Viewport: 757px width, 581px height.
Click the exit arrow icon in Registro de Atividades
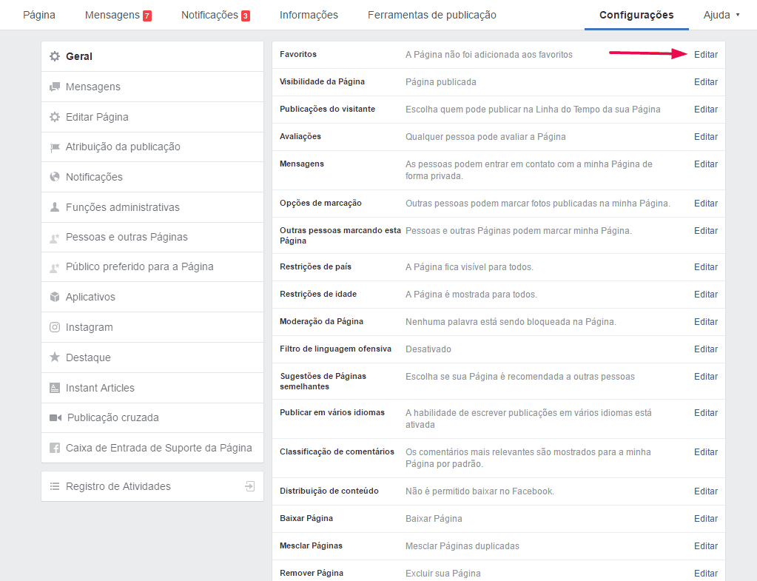pyautogui.click(x=249, y=486)
